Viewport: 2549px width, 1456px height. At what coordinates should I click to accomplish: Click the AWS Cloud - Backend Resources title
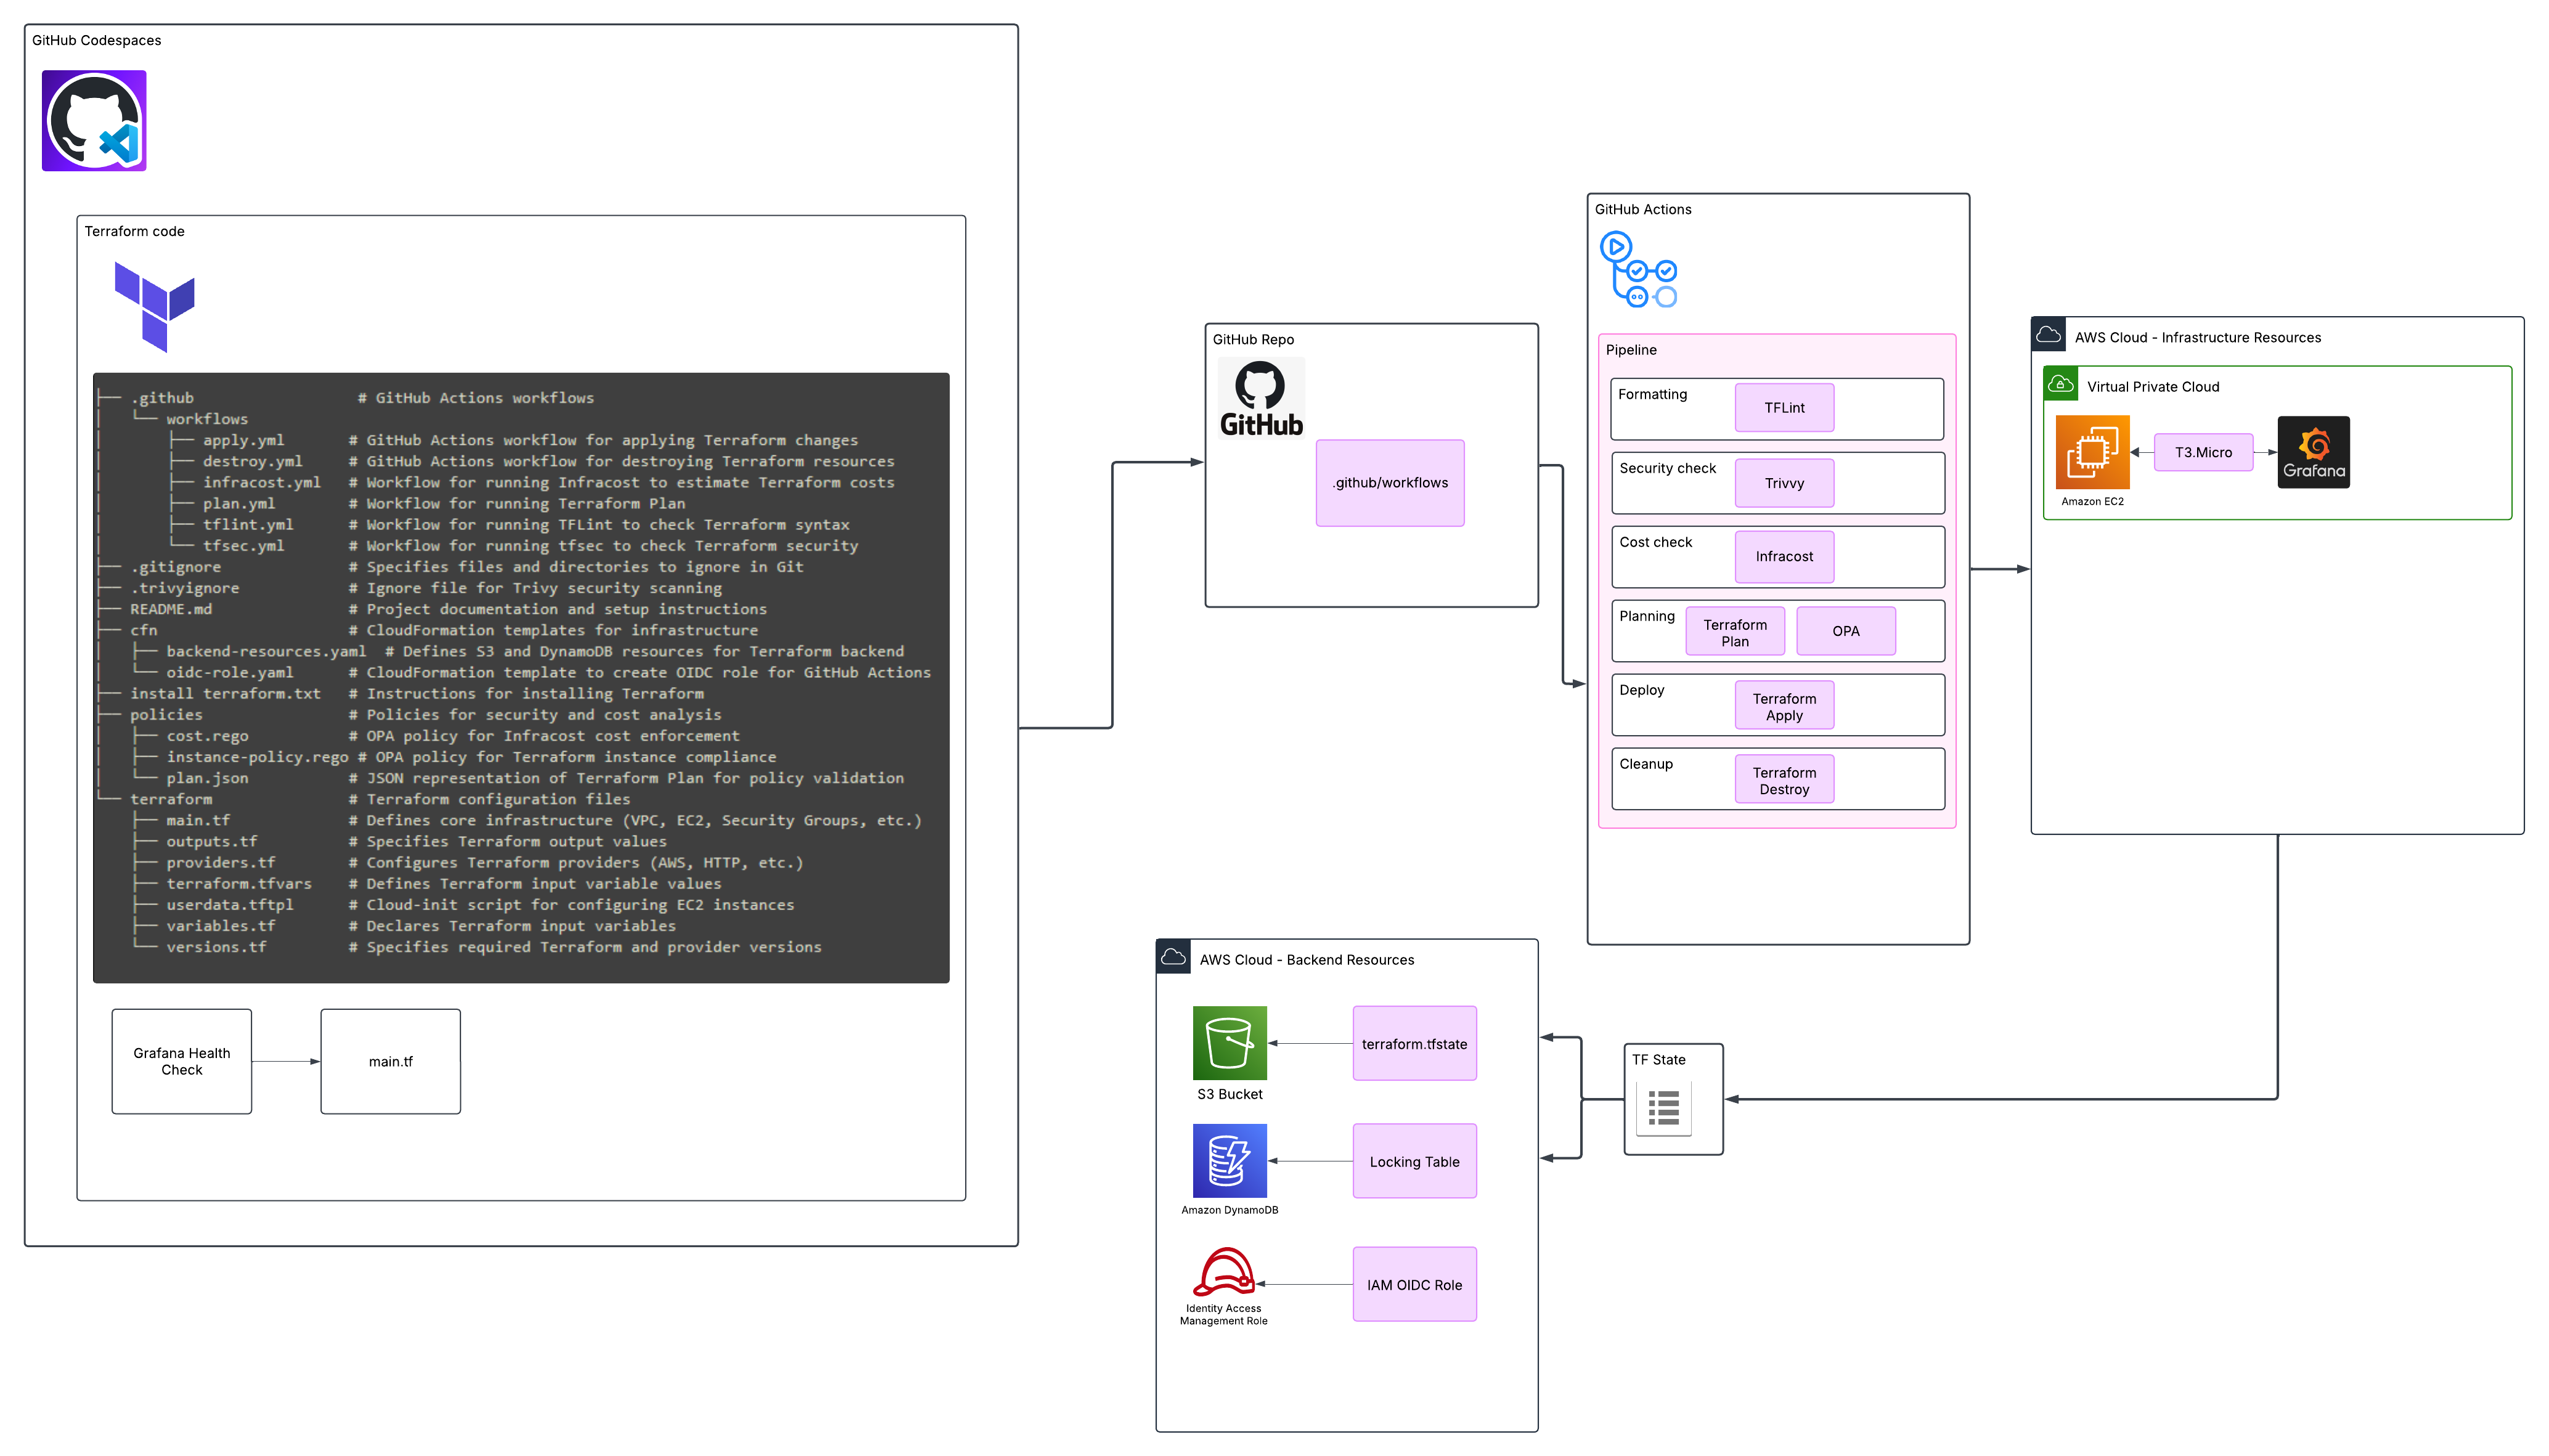pyautogui.click(x=1306, y=959)
